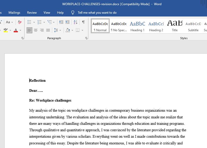Apply yellow Text Highlight Color

pyautogui.click(x=5, y=30)
